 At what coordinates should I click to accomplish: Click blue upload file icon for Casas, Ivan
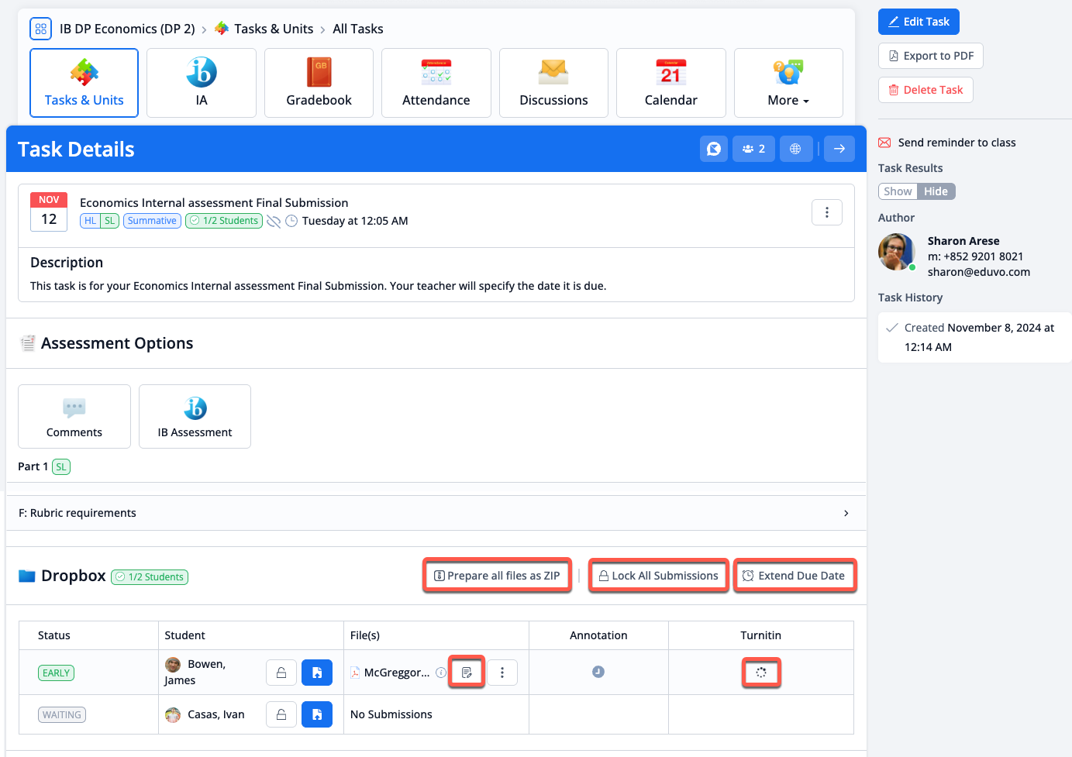tap(317, 714)
